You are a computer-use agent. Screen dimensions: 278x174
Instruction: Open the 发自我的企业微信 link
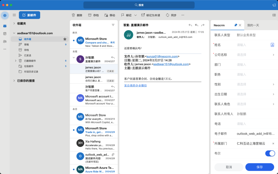(x=135, y=85)
